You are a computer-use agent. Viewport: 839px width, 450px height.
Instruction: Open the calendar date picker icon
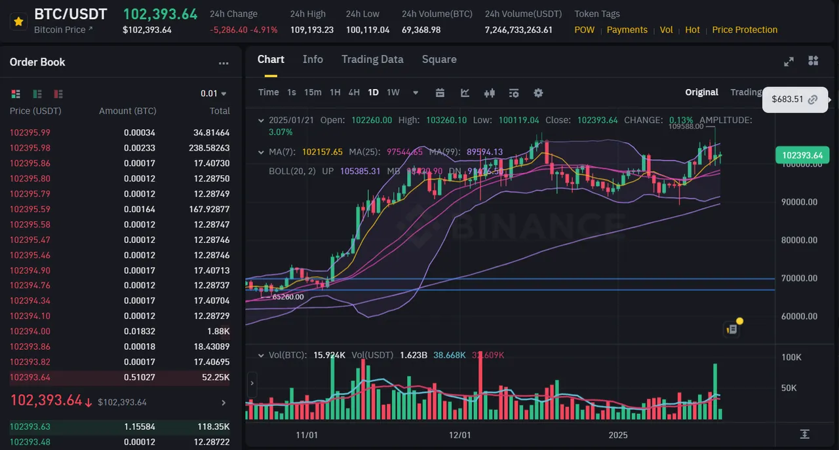point(440,93)
